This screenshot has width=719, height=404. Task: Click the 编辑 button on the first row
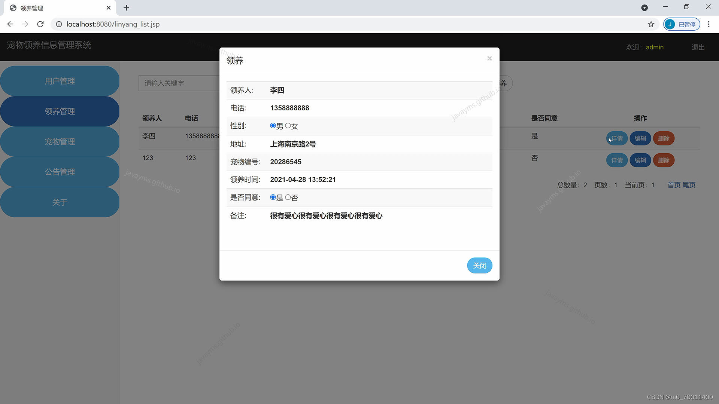pos(640,138)
